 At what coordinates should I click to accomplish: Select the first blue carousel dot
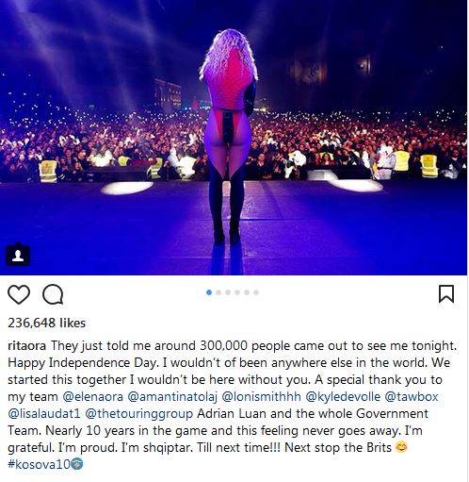point(209,292)
